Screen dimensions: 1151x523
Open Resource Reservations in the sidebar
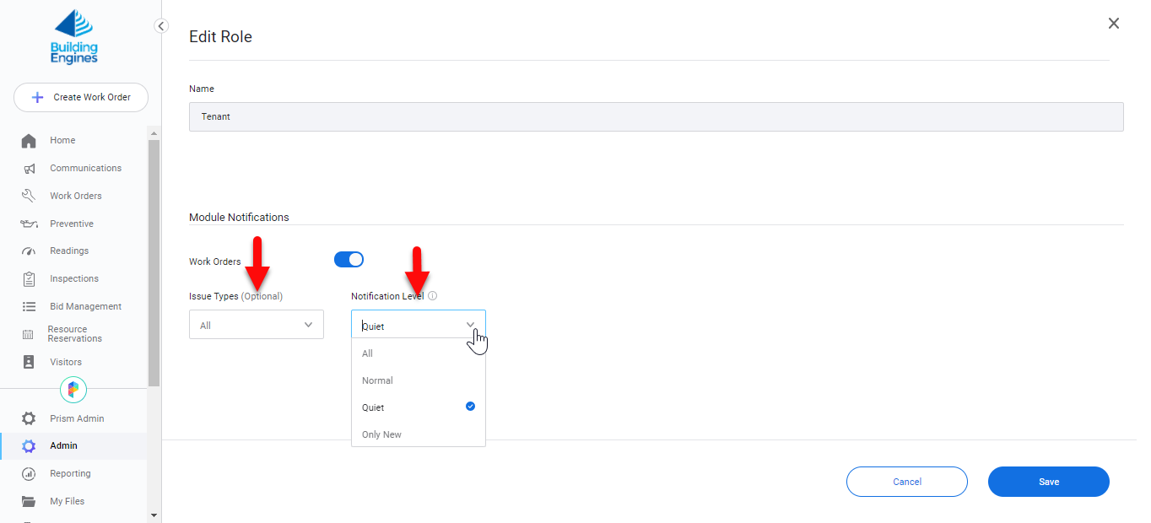click(73, 334)
